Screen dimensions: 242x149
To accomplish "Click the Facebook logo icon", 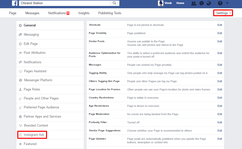I will tap(15, 3).
